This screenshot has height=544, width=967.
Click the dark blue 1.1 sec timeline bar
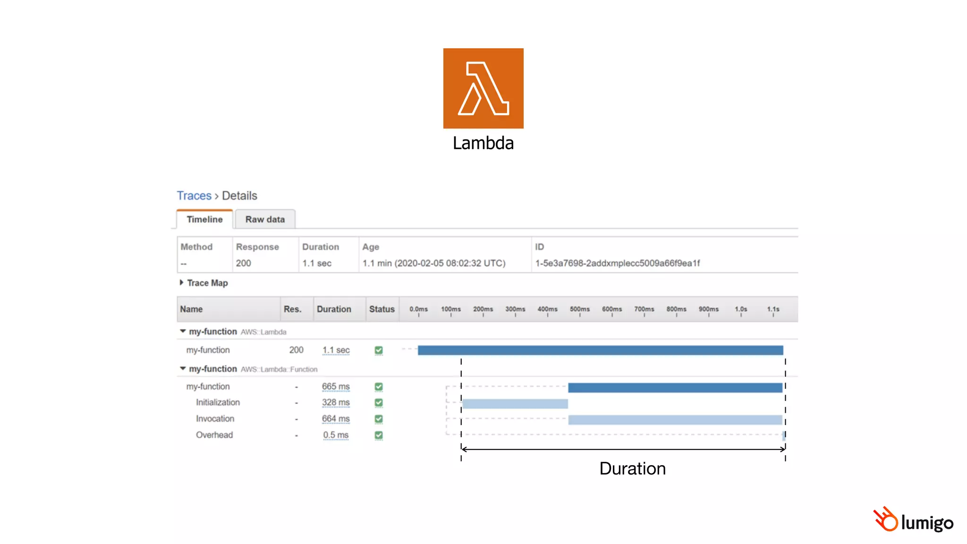[600, 350]
